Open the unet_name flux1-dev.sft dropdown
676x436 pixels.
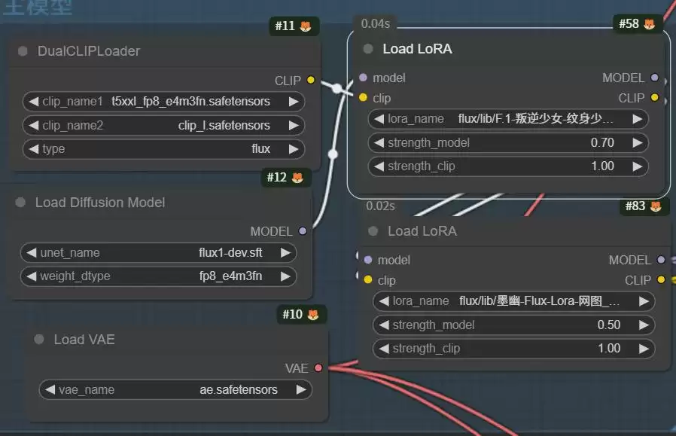point(158,253)
